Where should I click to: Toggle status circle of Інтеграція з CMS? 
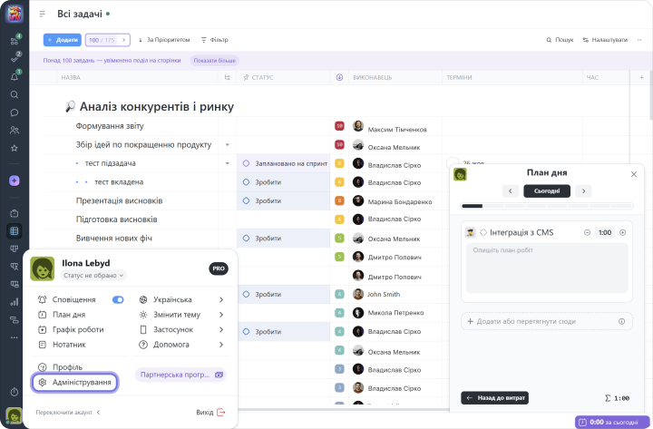point(483,232)
